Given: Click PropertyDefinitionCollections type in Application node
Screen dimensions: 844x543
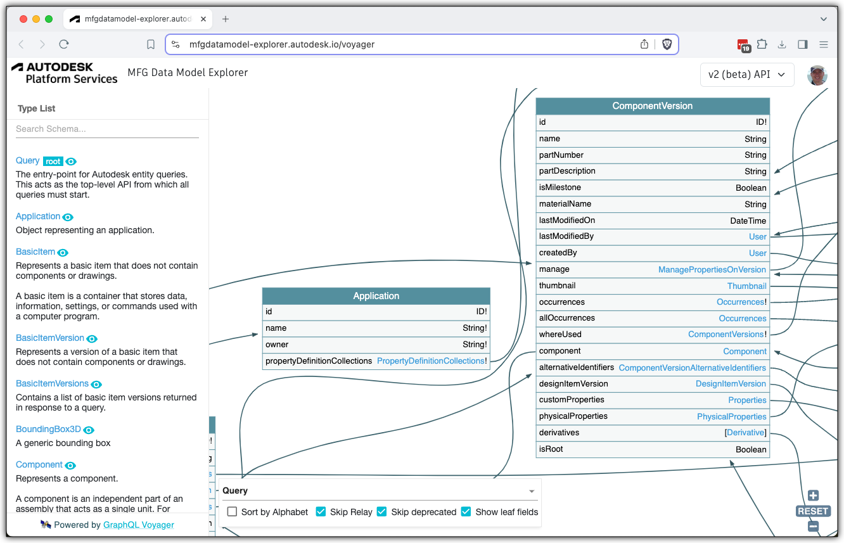Looking at the screenshot, I should 431,361.
